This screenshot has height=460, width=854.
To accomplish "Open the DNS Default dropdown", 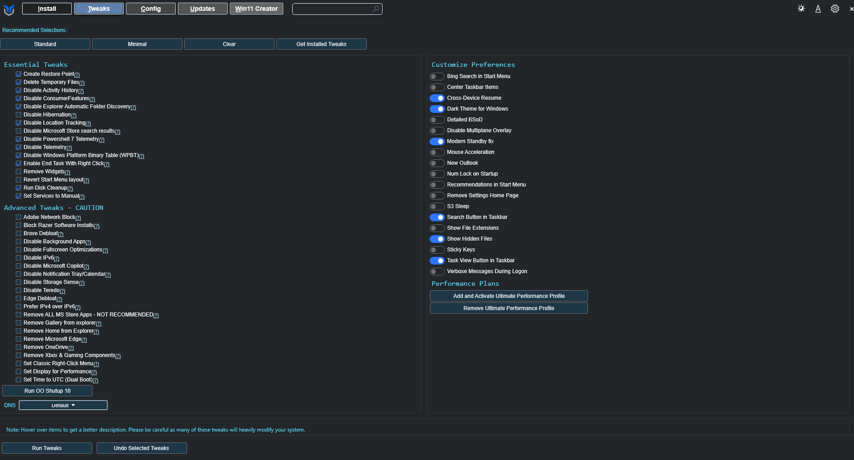I will click(63, 405).
